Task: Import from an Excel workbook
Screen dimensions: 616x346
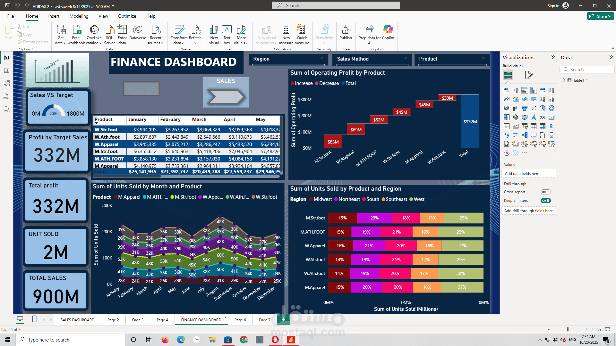Action: point(76,35)
